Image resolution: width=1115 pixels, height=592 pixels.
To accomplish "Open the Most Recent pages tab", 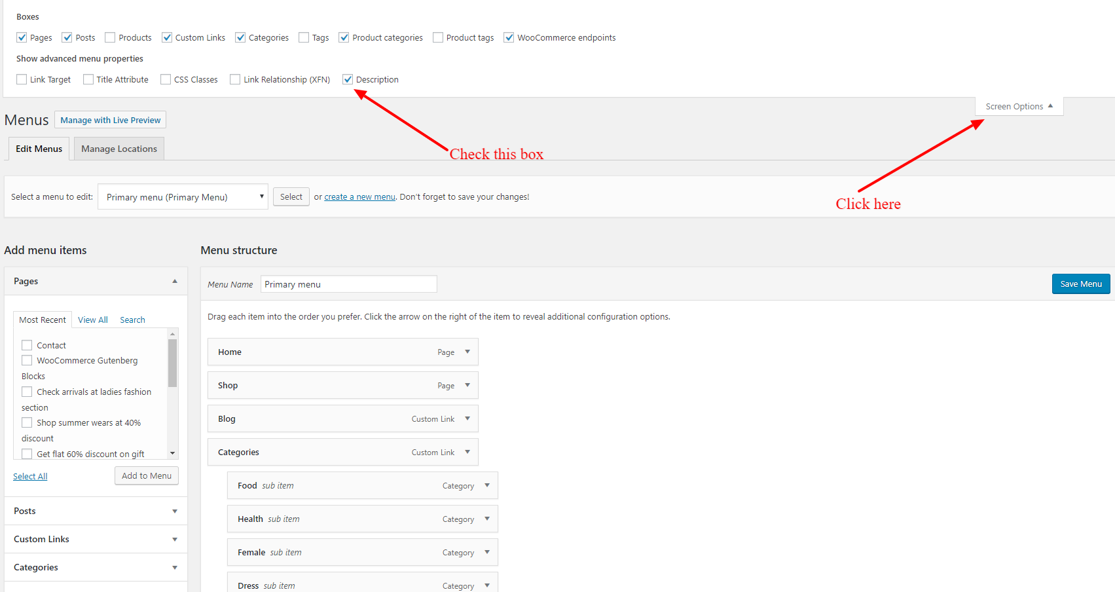I will click(x=43, y=320).
